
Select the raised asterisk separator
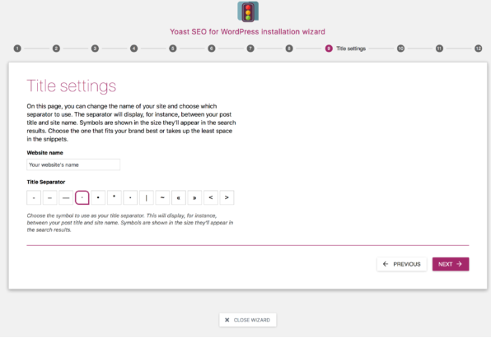(x=115, y=197)
